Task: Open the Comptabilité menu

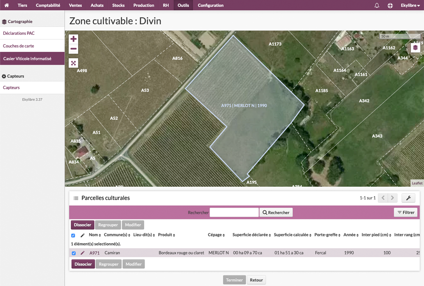Action: [x=48, y=5]
